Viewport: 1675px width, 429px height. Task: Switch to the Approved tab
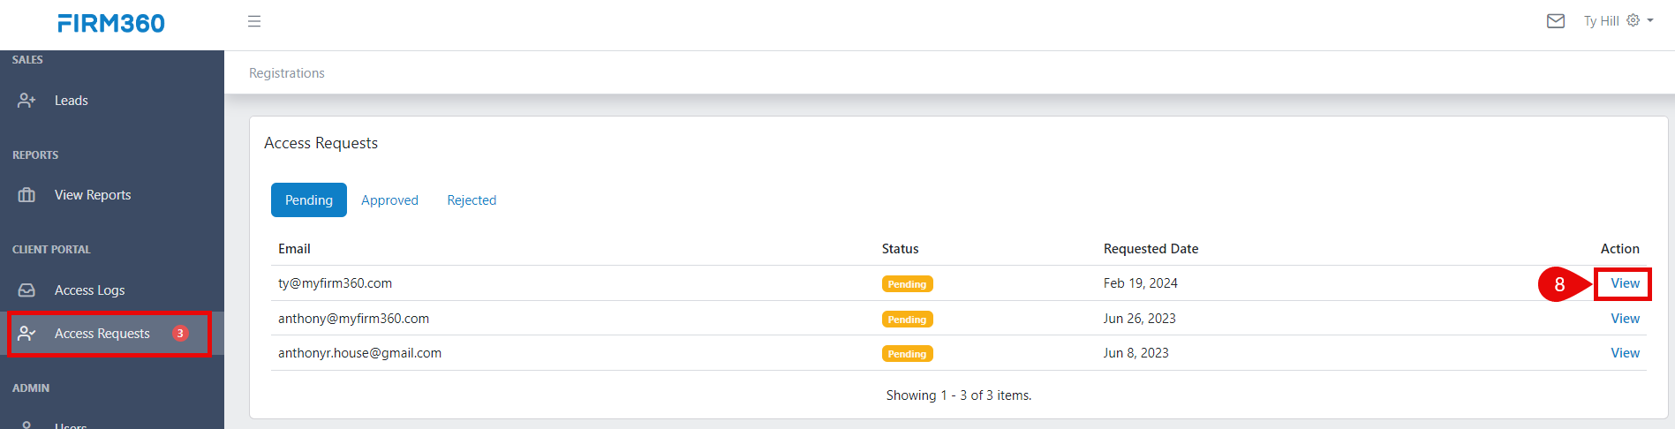click(389, 200)
